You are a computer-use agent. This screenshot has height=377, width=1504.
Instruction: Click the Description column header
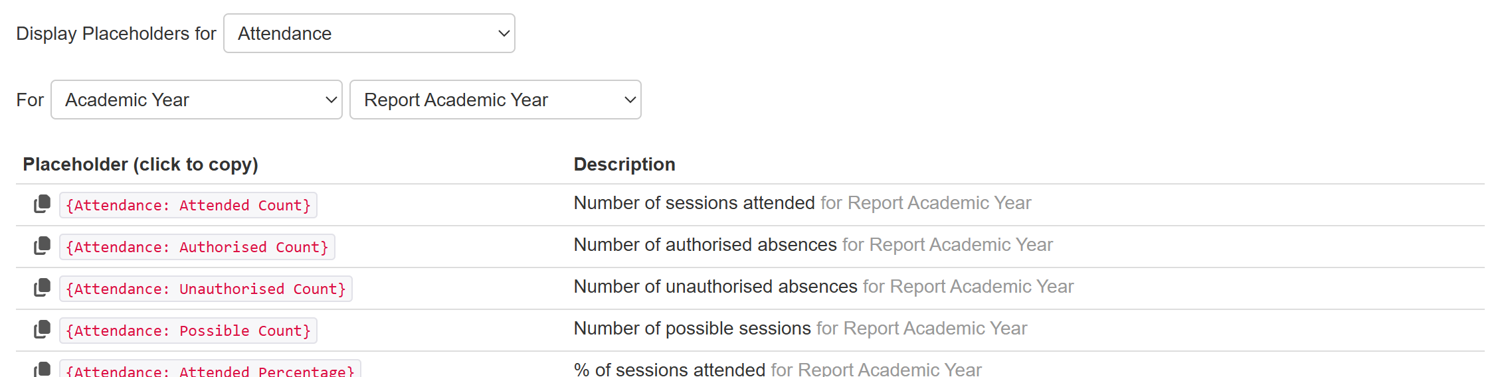[x=624, y=164]
